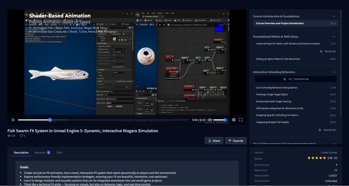
Task: Open Core Schooling Behaviors Along Splines lesson
Action: click(x=296, y=87)
